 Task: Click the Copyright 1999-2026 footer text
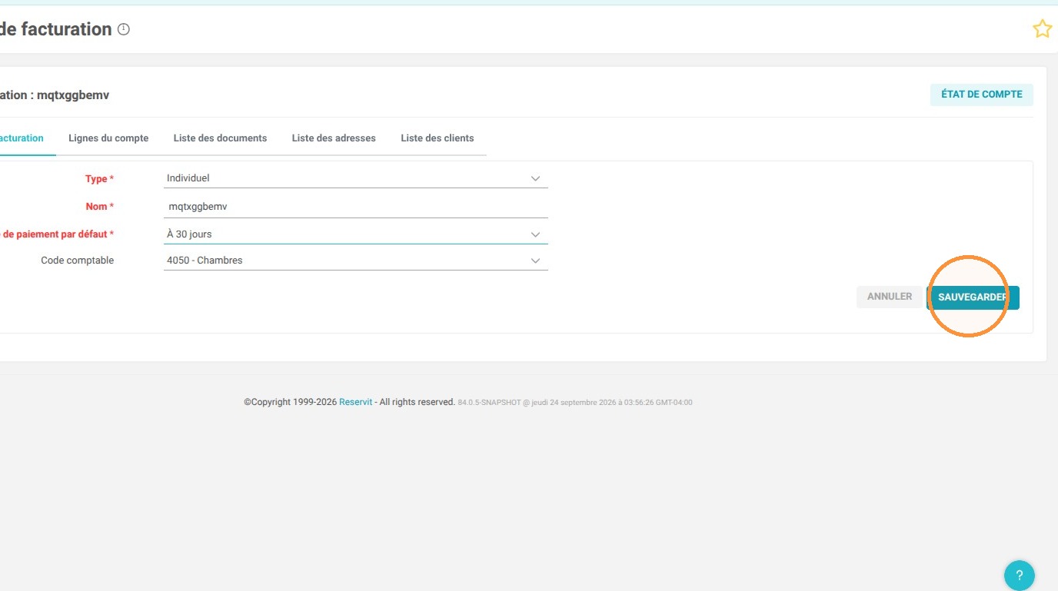click(291, 402)
